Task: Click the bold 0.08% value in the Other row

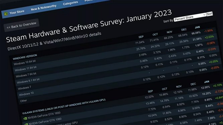Action: (x=203, y=70)
